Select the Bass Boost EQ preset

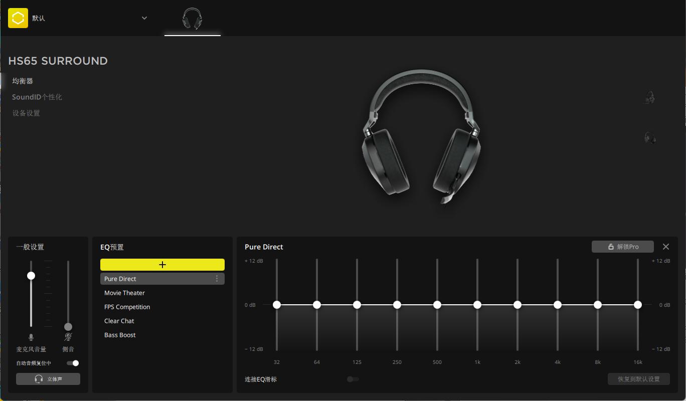click(120, 335)
